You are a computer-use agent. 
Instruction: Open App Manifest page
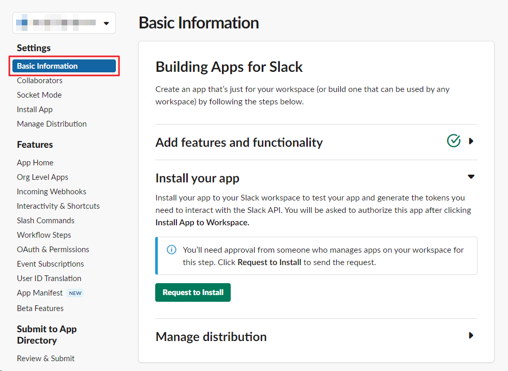(x=39, y=293)
